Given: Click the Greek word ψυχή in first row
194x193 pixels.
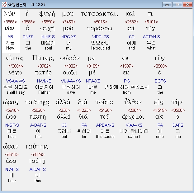Looking at the screenshot, I should 47,14.
